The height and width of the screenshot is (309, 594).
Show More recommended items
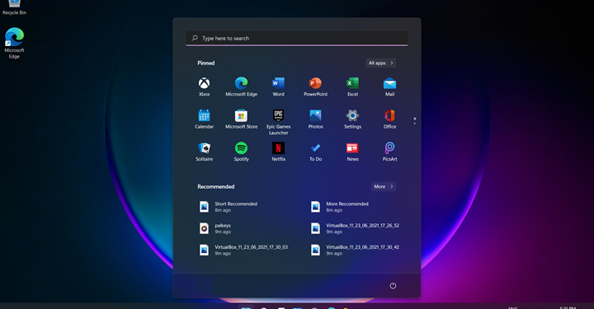click(384, 186)
